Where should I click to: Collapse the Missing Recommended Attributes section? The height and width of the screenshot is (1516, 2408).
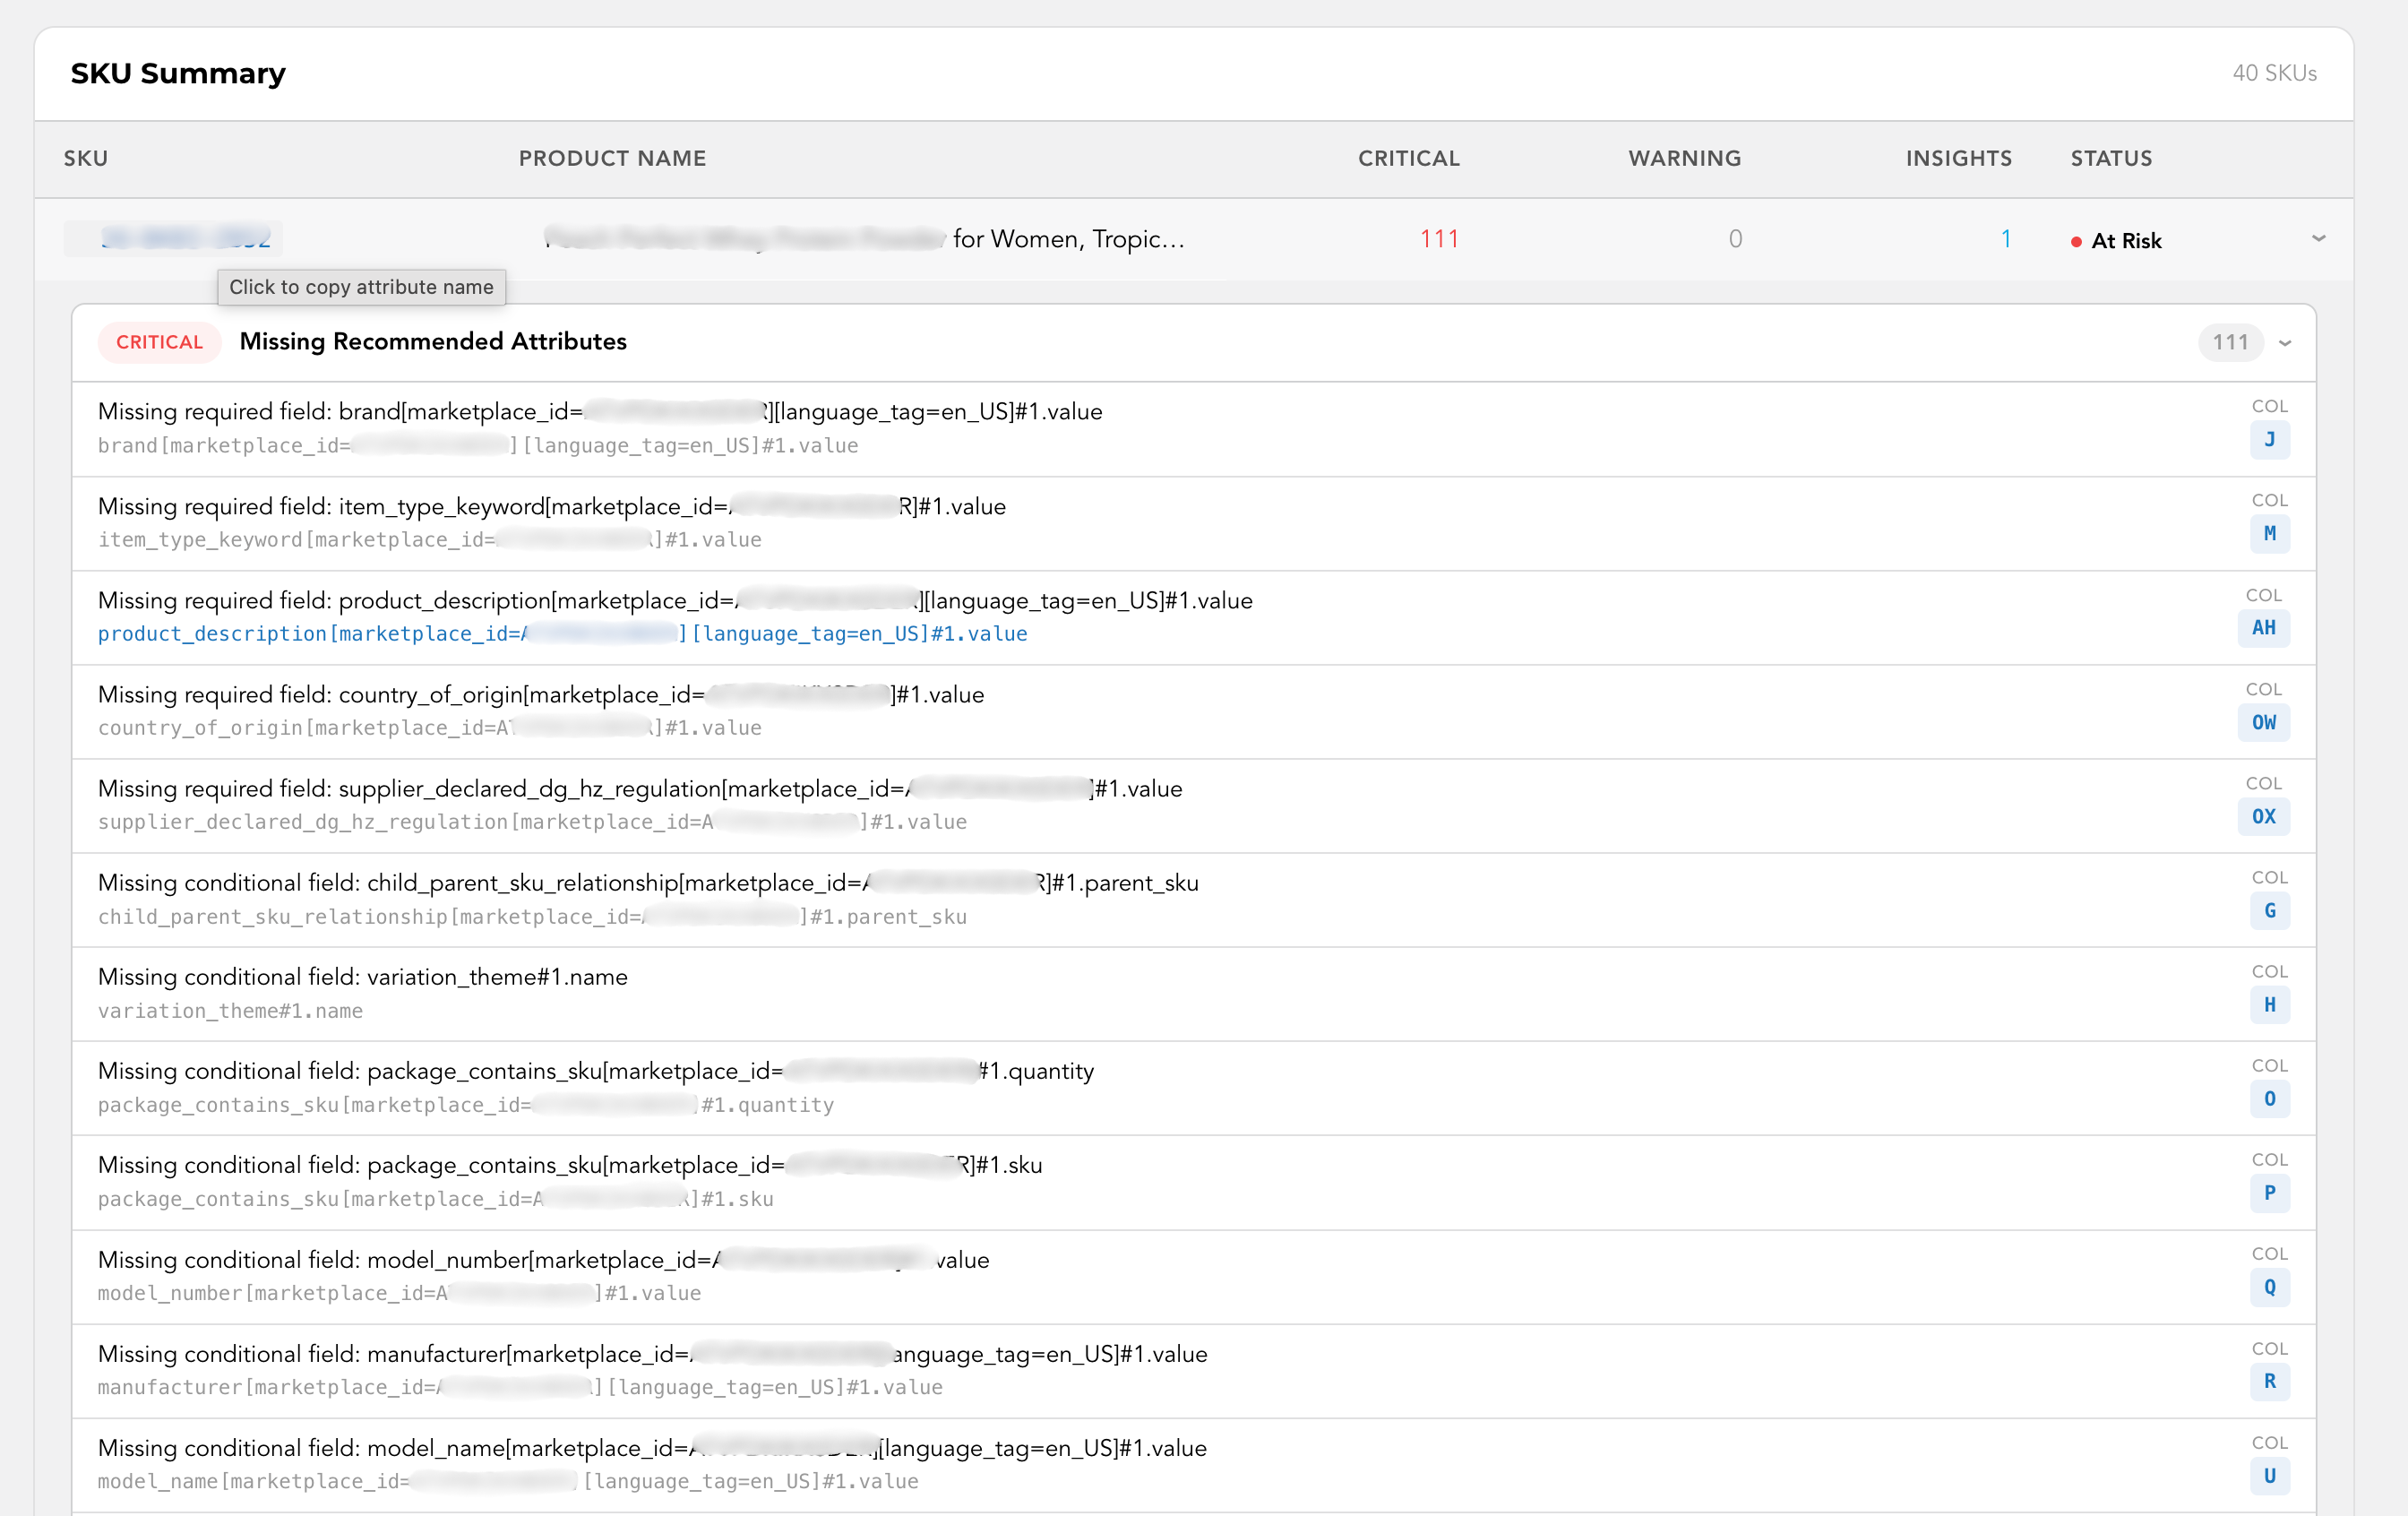(2285, 343)
